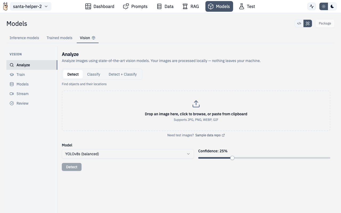Image resolution: width=341 pixels, height=213 pixels.
Task: Expand the YOLOv8s model dropdown
Action: click(x=128, y=154)
